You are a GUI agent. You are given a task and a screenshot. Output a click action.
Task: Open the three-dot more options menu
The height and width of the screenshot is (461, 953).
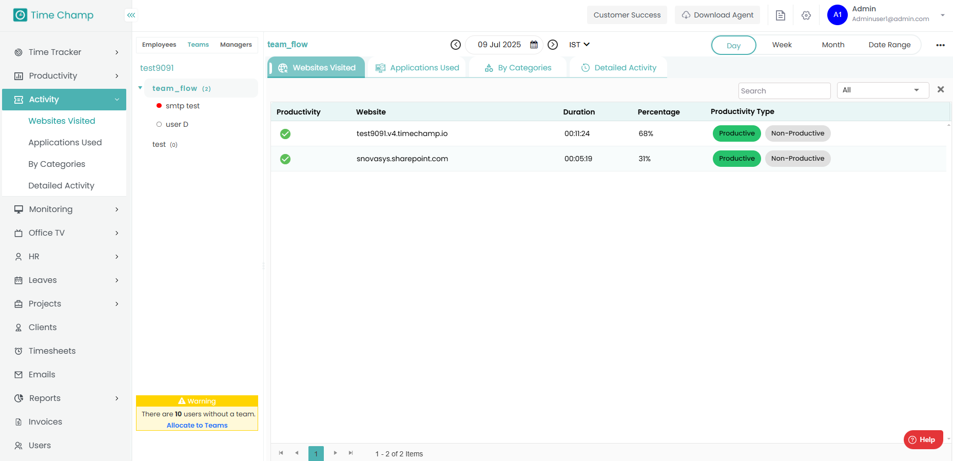click(940, 45)
